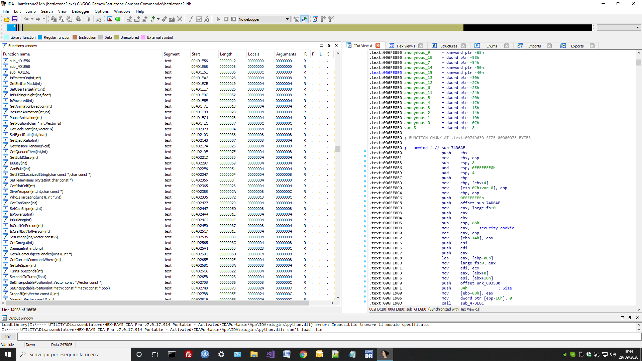Image resolution: width=642 pixels, height=361 pixels.
Task: Click the Start process play button
Action: pyautogui.click(x=218, y=19)
